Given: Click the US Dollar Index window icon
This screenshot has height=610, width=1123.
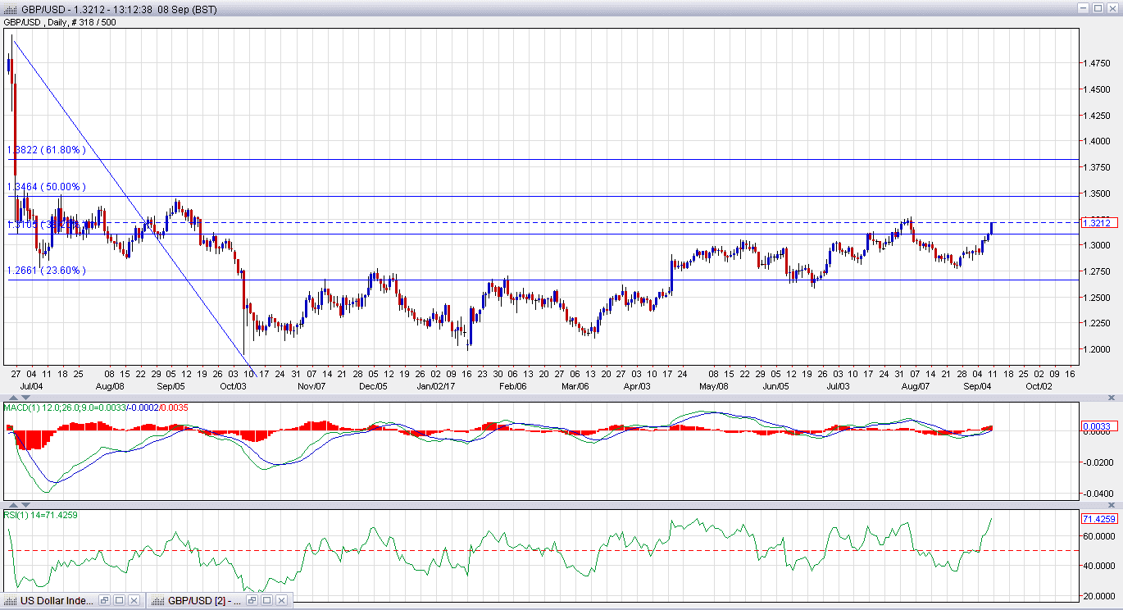Looking at the screenshot, I should [11, 601].
